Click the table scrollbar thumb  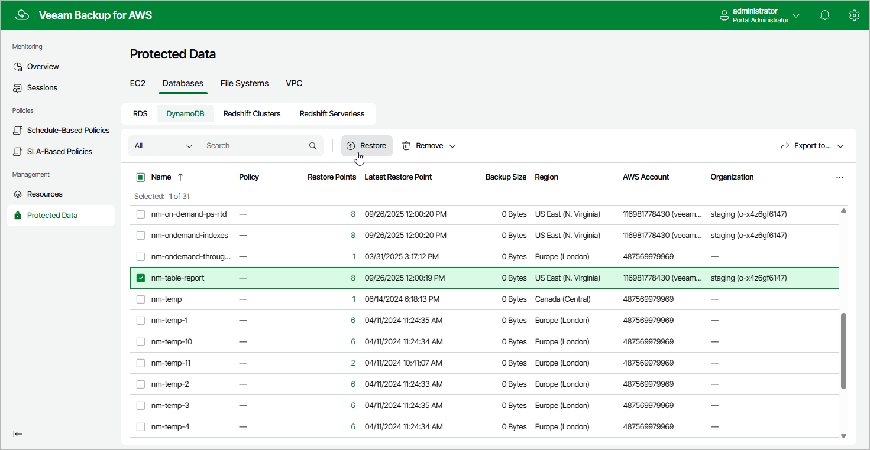tap(843, 351)
